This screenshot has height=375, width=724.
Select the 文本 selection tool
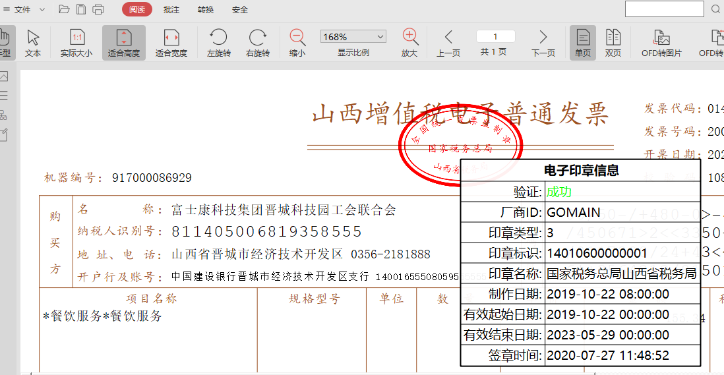33,42
